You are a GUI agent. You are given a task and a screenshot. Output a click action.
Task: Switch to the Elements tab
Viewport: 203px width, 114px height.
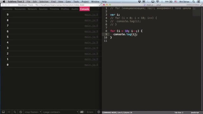click(x=8, y=9)
